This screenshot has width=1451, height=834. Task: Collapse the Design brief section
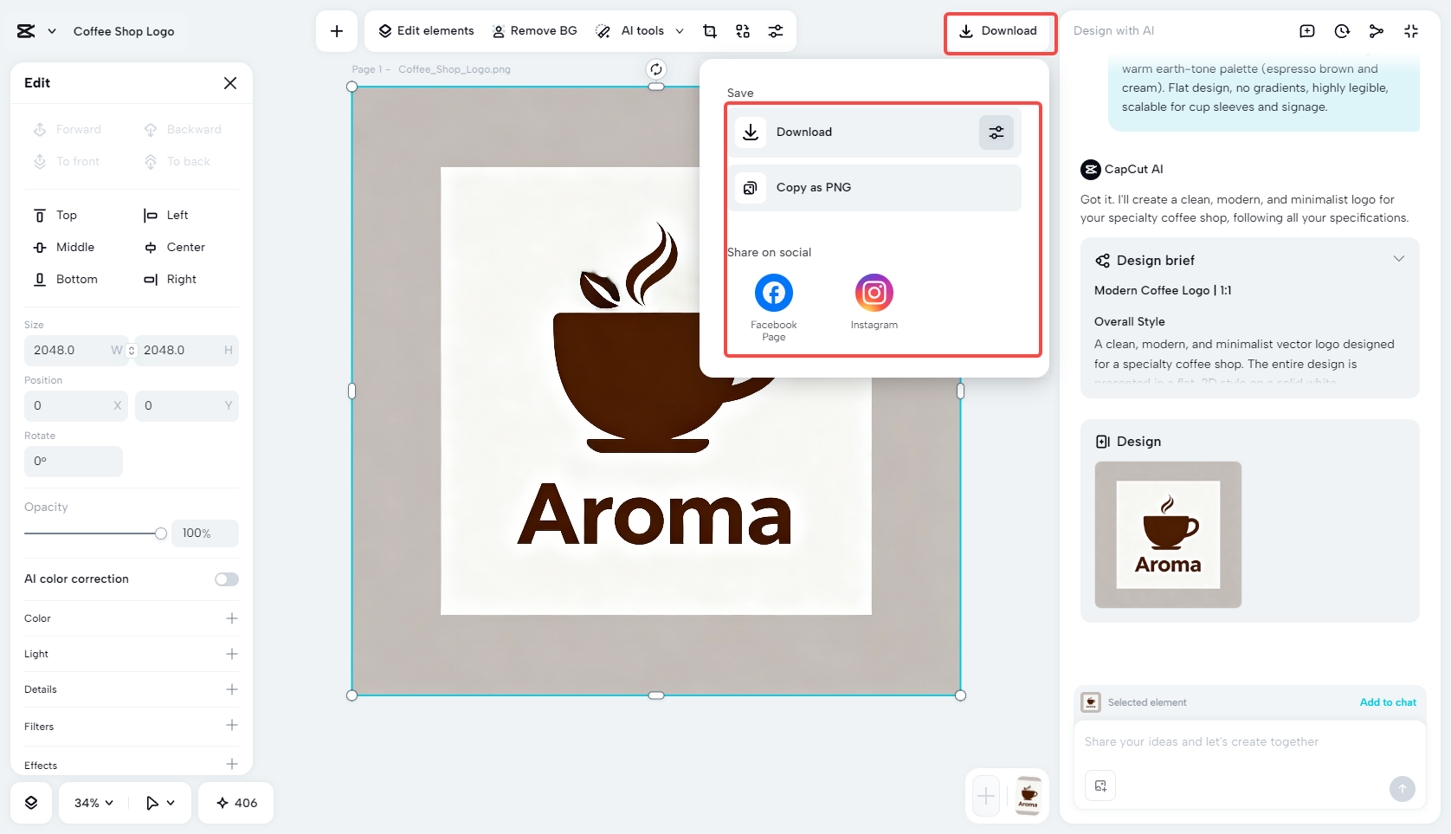pos(1399,258)
